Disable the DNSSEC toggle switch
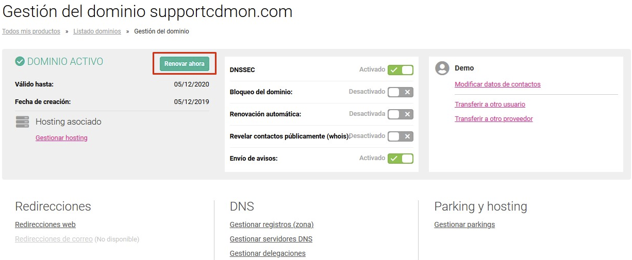This screenshot has height=260, width=632. tap(401, 70)
